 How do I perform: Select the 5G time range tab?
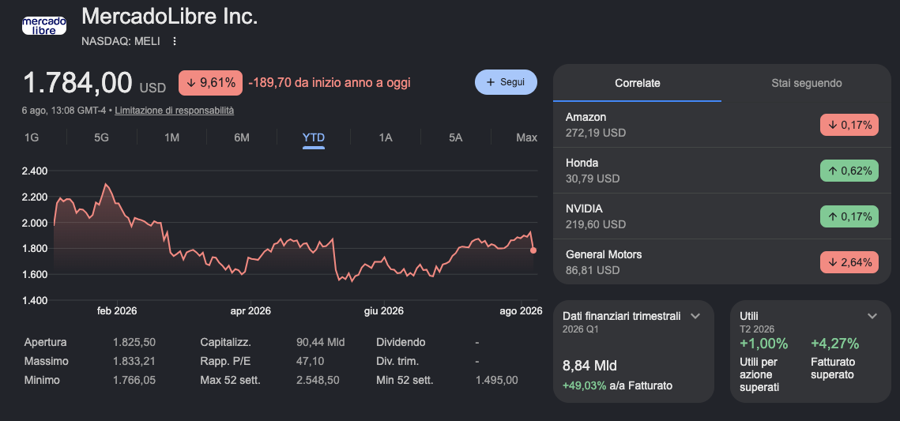click(101, 137)
